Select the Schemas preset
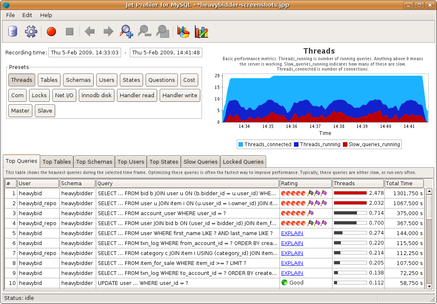 (78, 80)
